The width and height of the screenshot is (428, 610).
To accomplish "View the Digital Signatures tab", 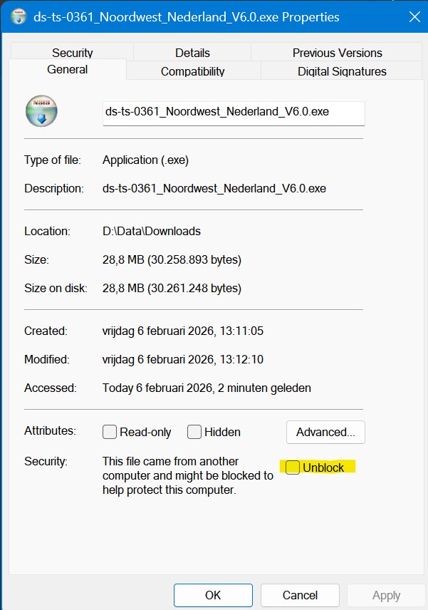I will coord(342,71).
